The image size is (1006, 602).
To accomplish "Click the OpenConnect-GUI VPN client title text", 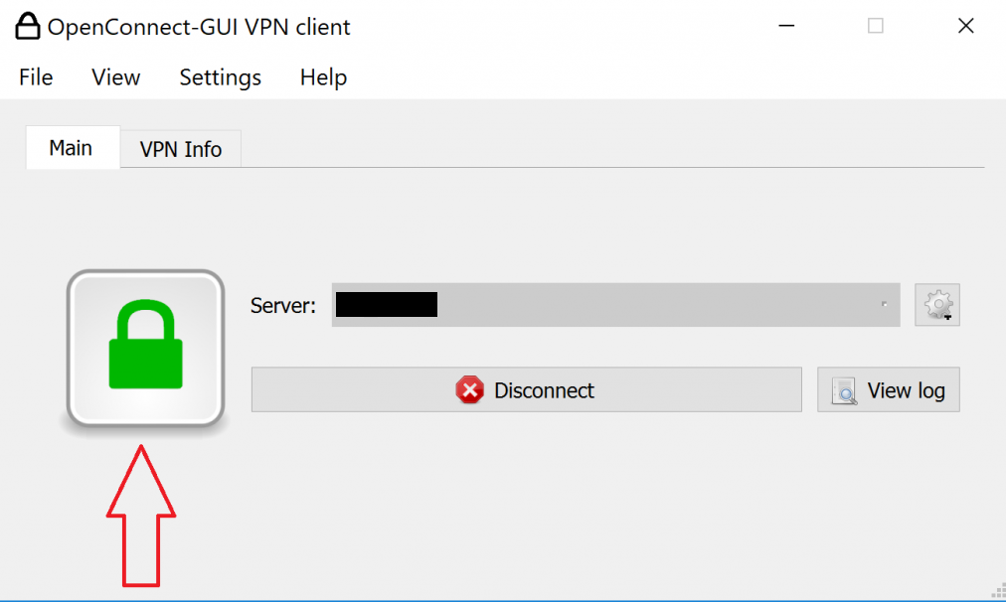I will tap(199, 27).
